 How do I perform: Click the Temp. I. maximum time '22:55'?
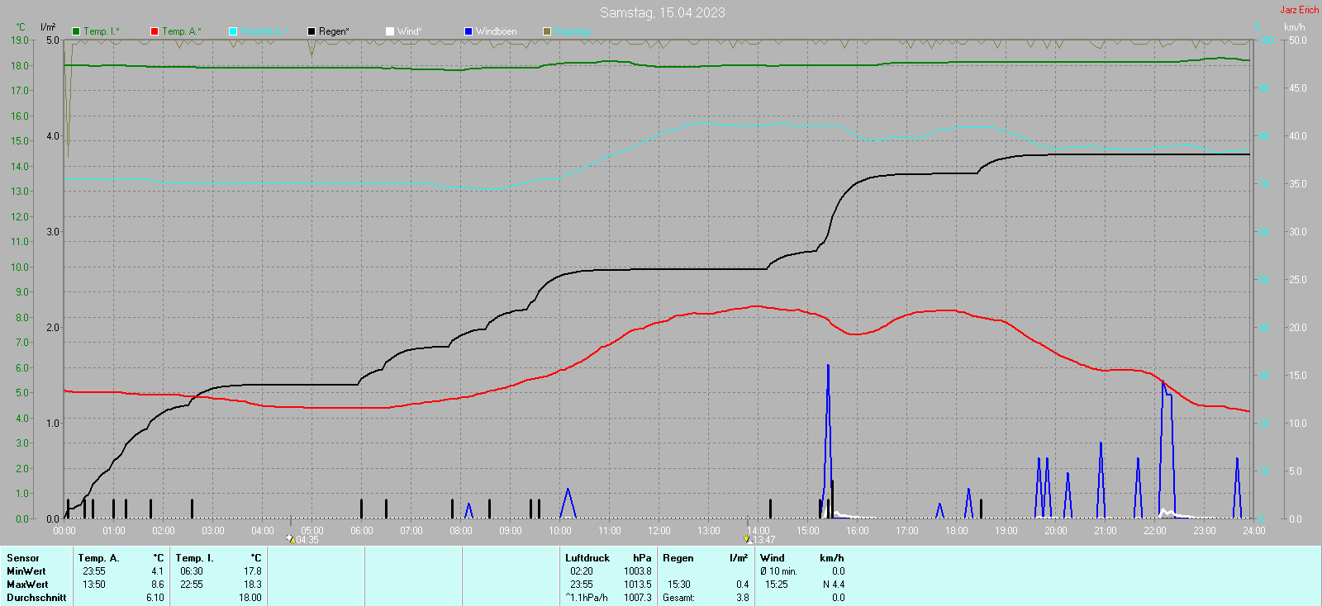tap(192, 585)
